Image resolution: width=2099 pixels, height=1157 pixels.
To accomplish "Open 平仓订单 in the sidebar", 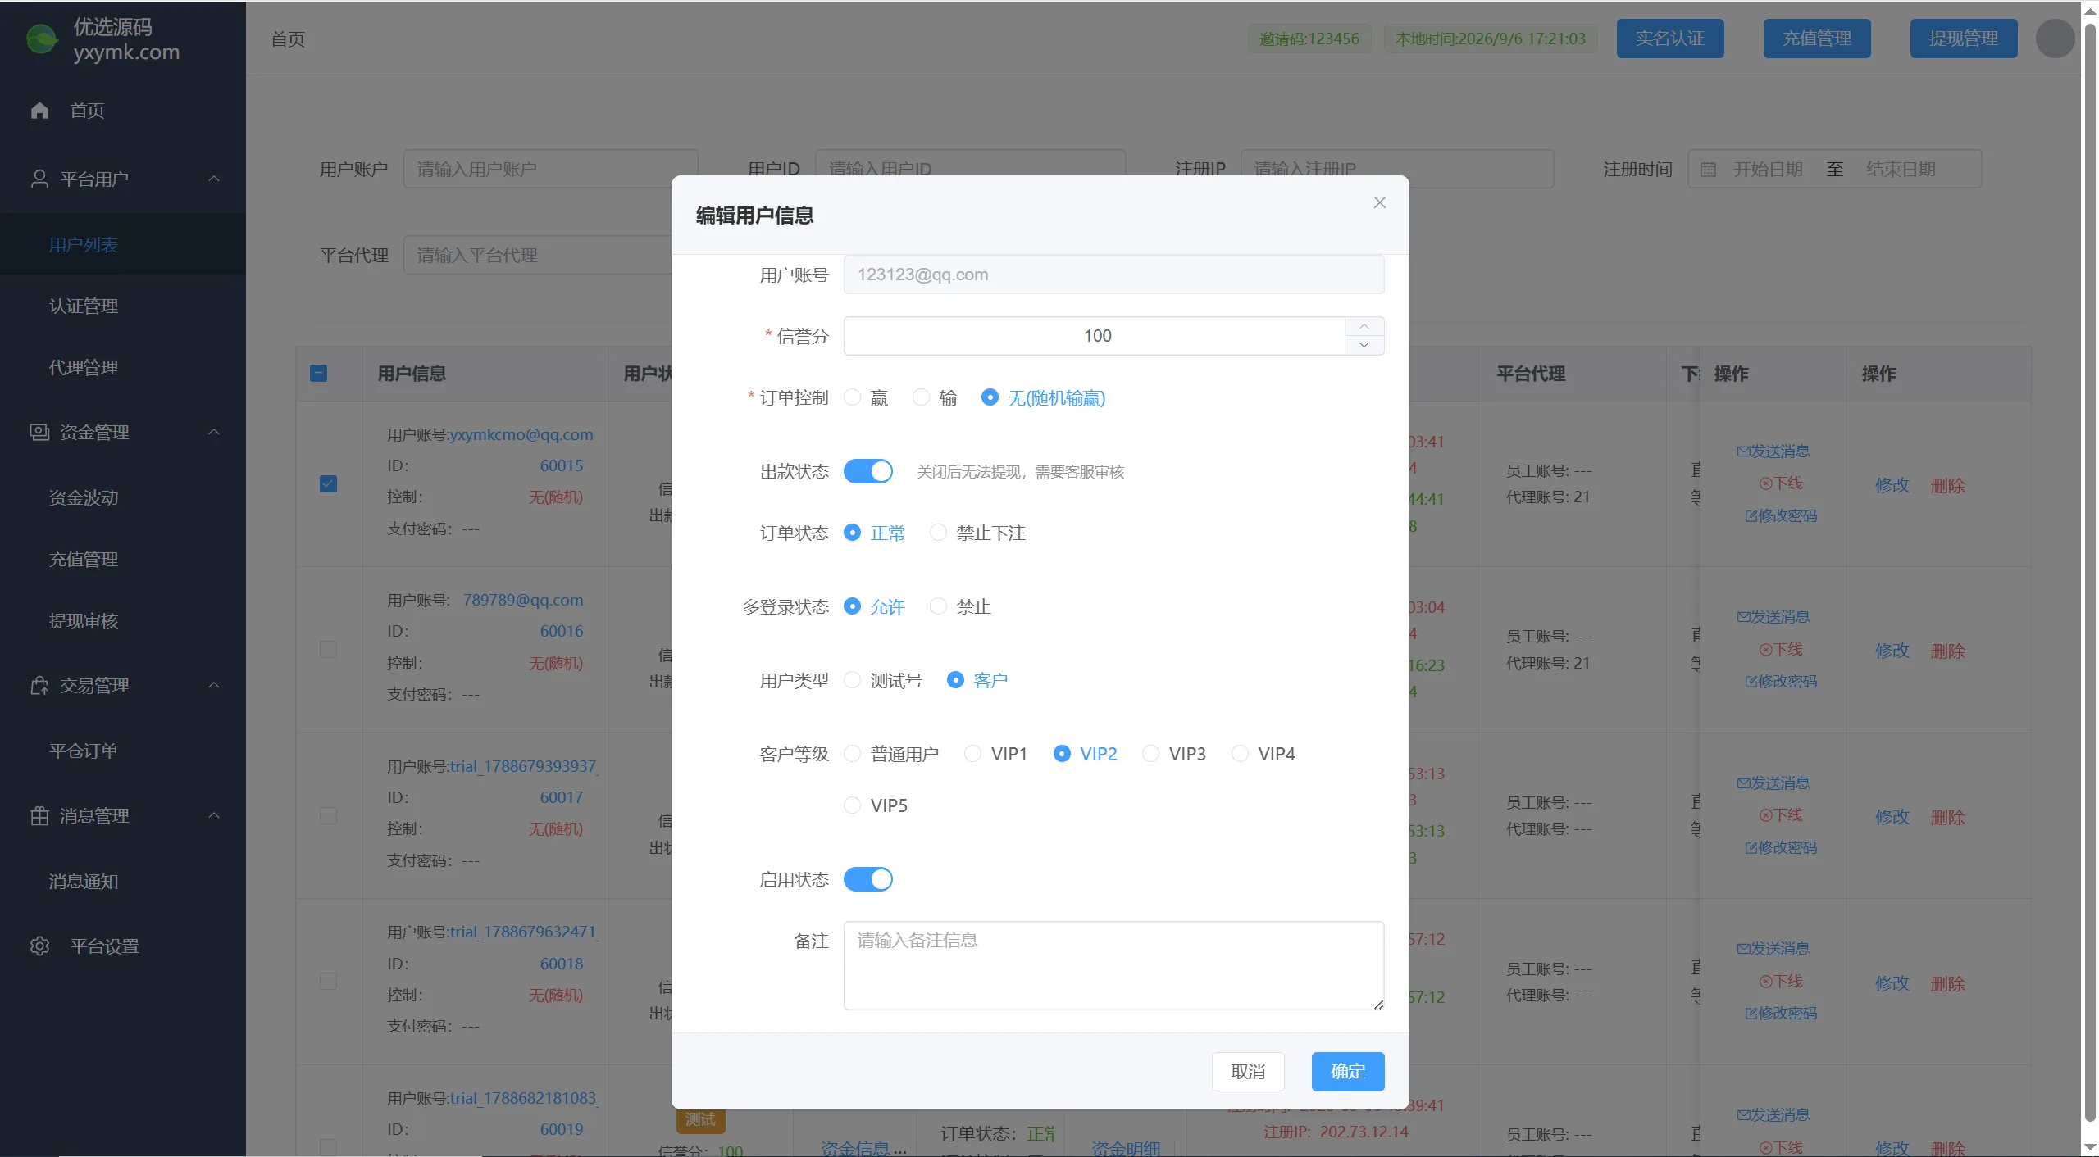I will coord(123,751).
